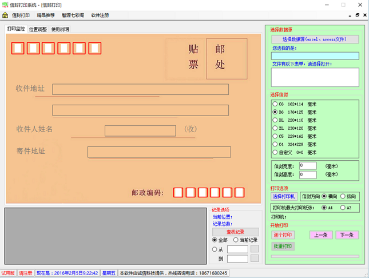The image size is (369, 278).
Task: Click the gray data grid area
Action: [105, 236]
